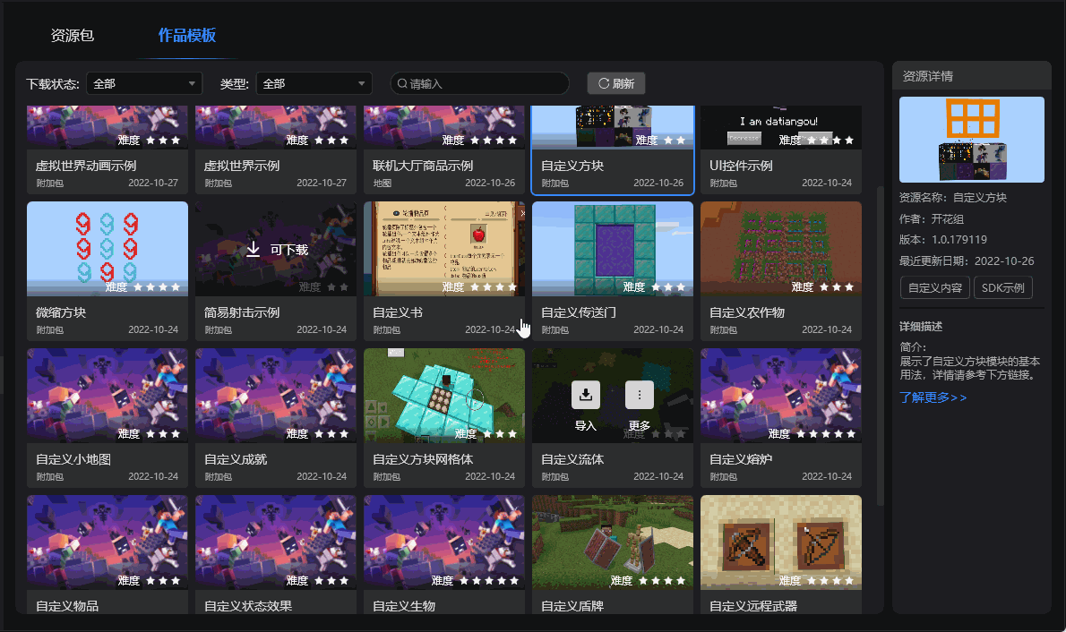
Task: Open the 更多 three-dot menu on 自定义流体
Action: 639,395
